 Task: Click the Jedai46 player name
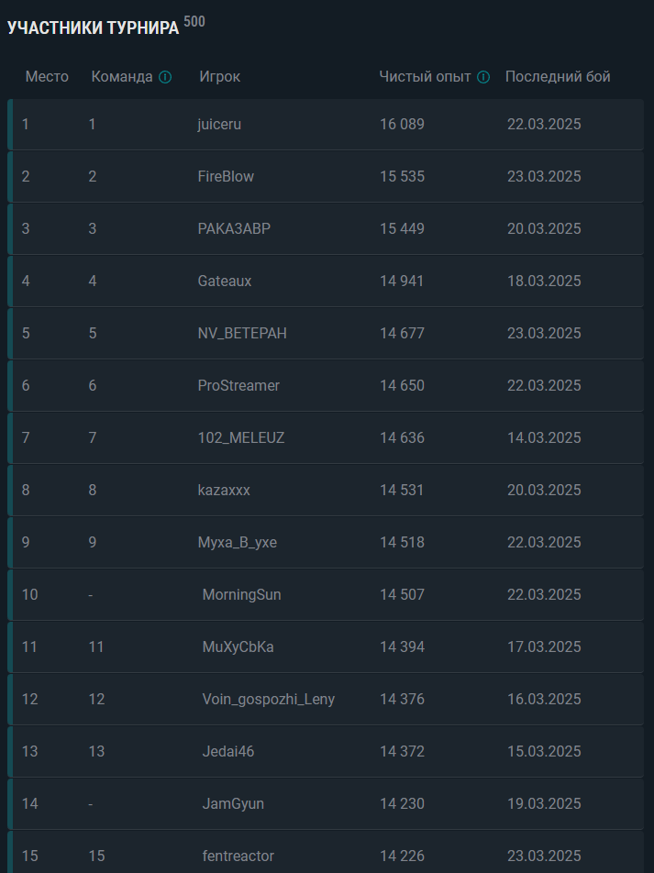pyautogui.click(x=228, y=752)
